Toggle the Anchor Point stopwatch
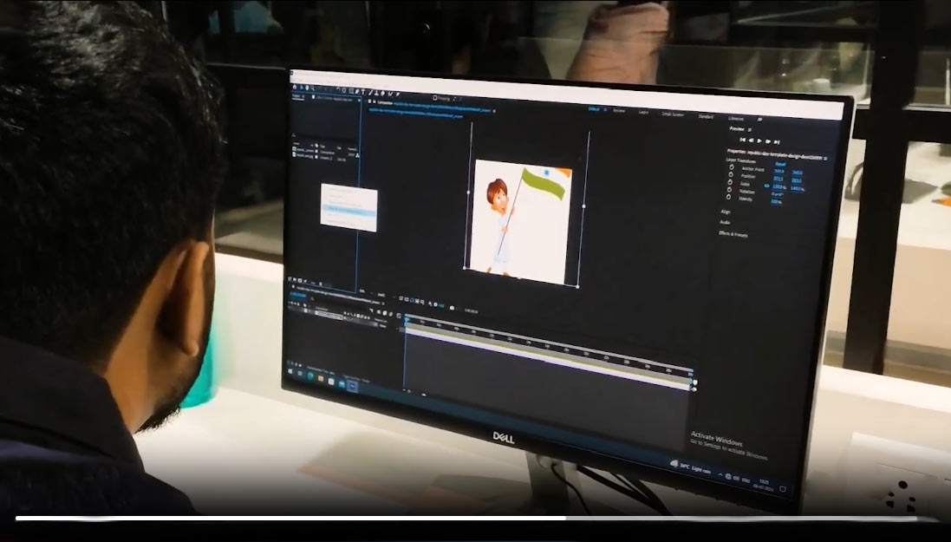This screenshot has height=542, width=951. [732, 167]
